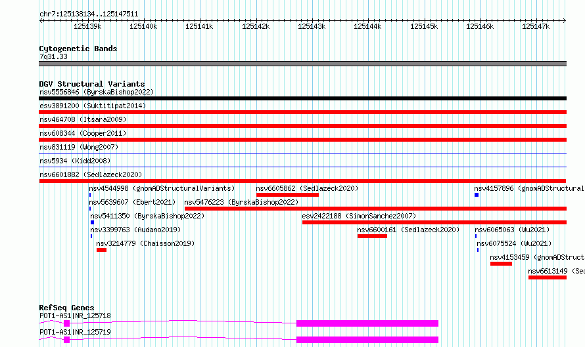Click the Cytogenetic Bands track title

coord(78,49)
